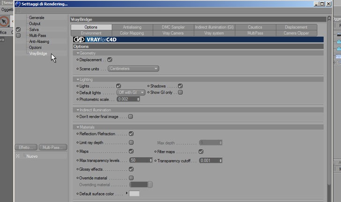Select the arrow selection tool icon
Screen dimensions: 341x202
pyautogui.click(x=4, y=22)
